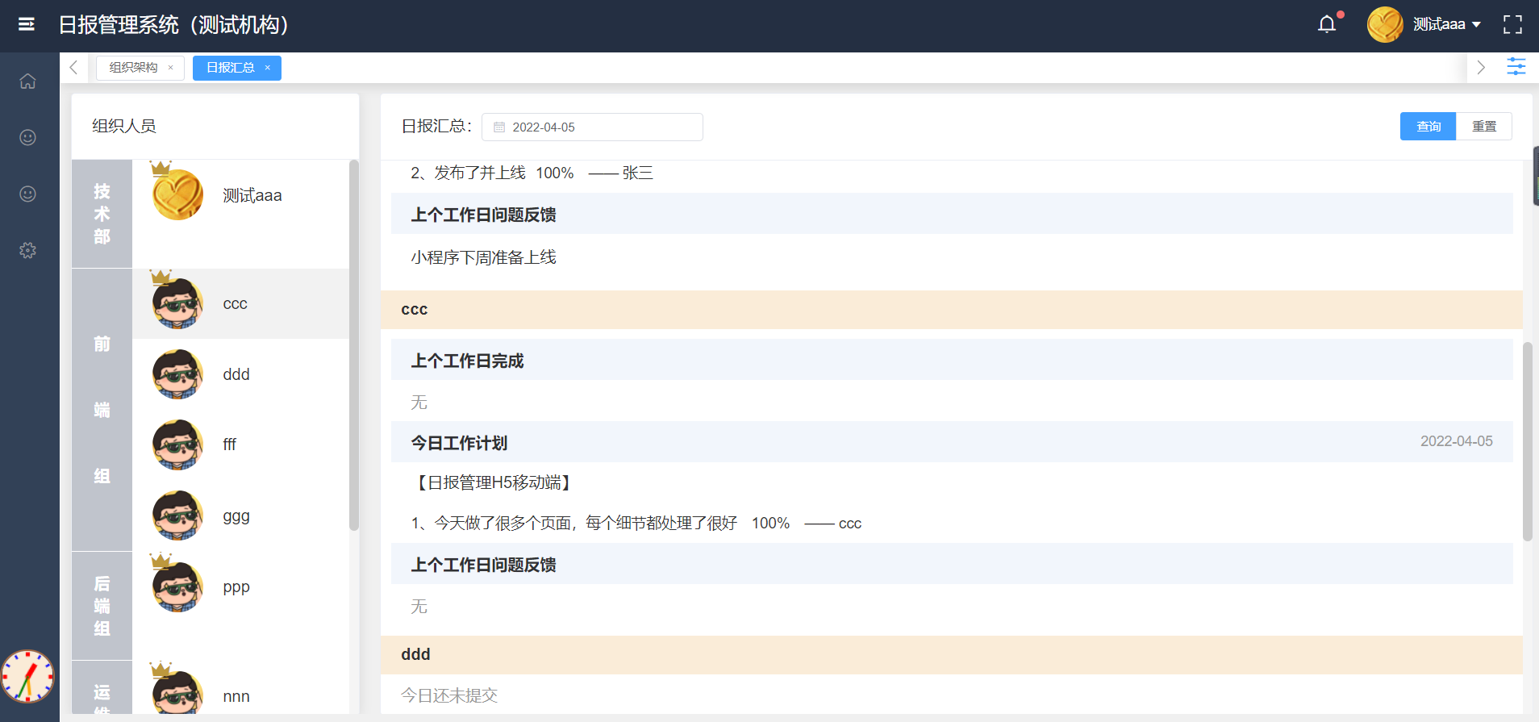1539x722 pixels.
Task: Click the 后端组 group label
Action: (x=102, y=606)
